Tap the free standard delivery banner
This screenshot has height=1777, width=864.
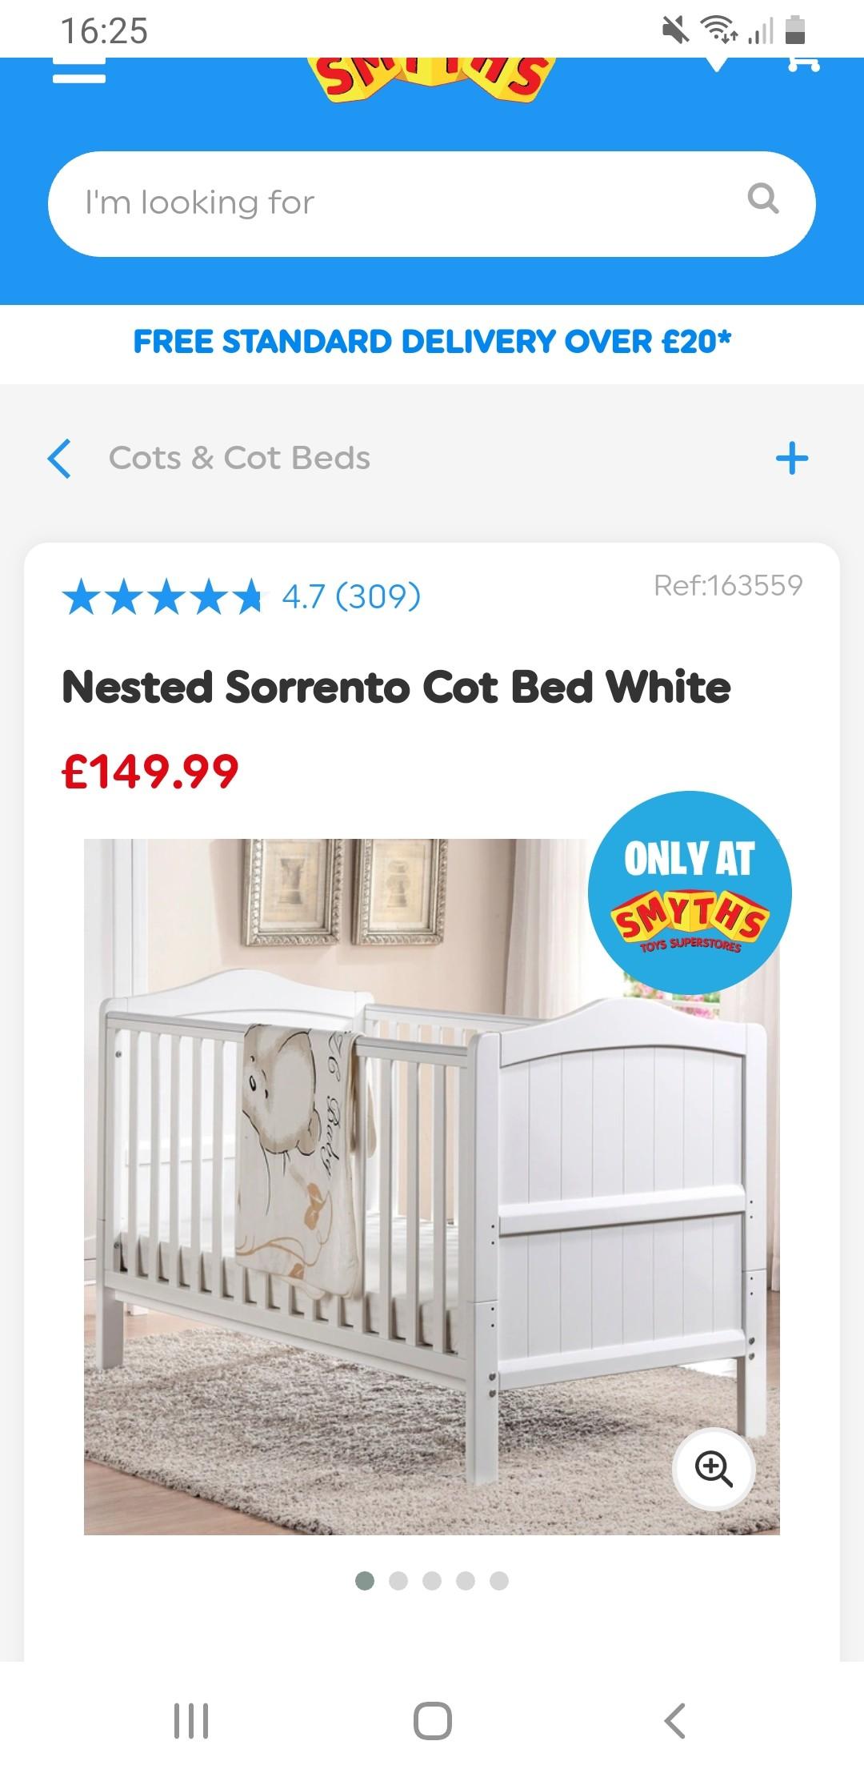coord(432,342)
